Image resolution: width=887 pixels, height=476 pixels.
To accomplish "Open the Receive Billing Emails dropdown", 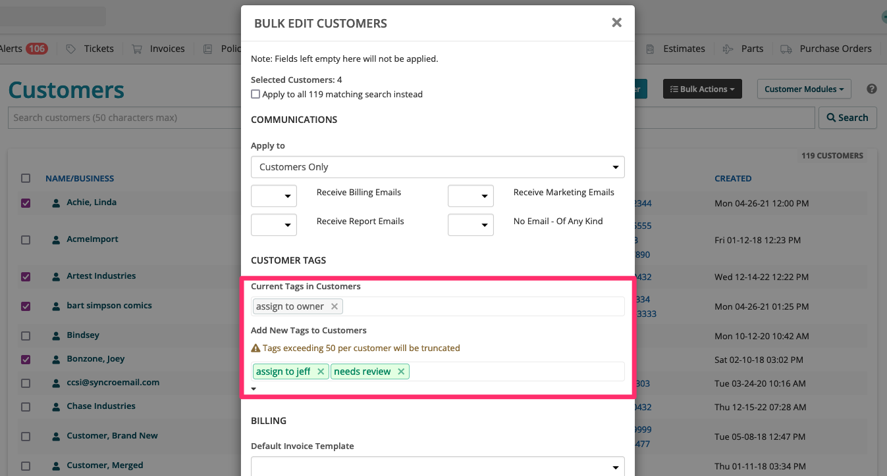I will click(x=274, y=196).
